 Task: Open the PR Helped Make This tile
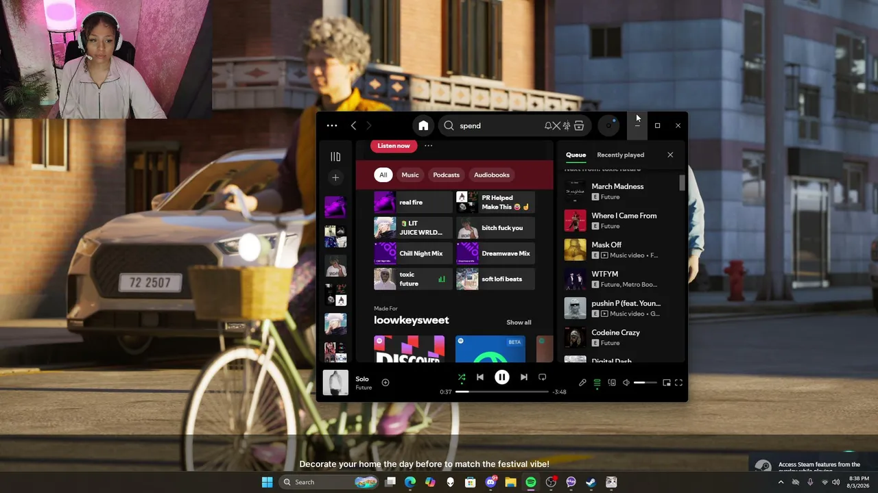pos(495,203)
